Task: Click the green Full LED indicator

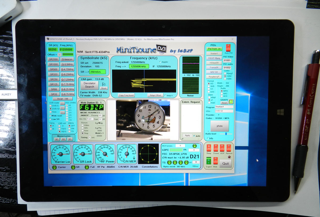Action: tap(87, 167)
